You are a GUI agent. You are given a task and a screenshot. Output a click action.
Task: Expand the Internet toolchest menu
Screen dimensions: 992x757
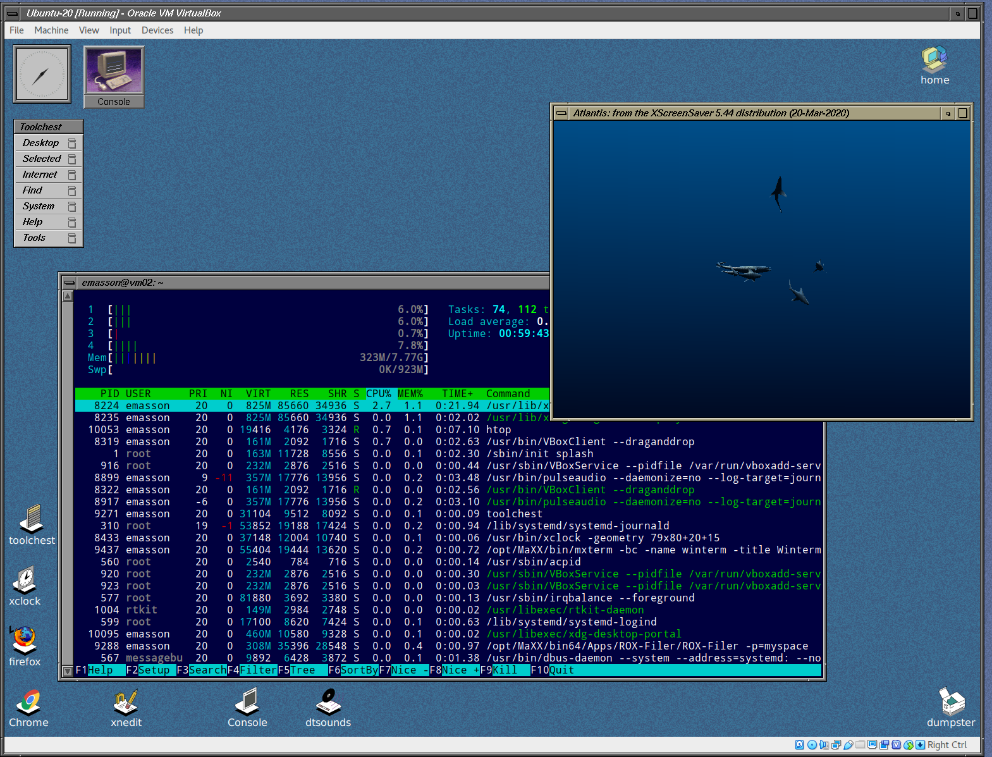(40, 175)
